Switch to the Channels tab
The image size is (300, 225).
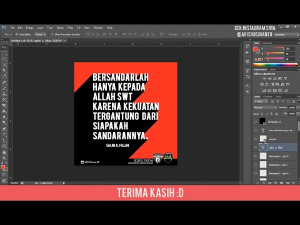pos(267,96)
